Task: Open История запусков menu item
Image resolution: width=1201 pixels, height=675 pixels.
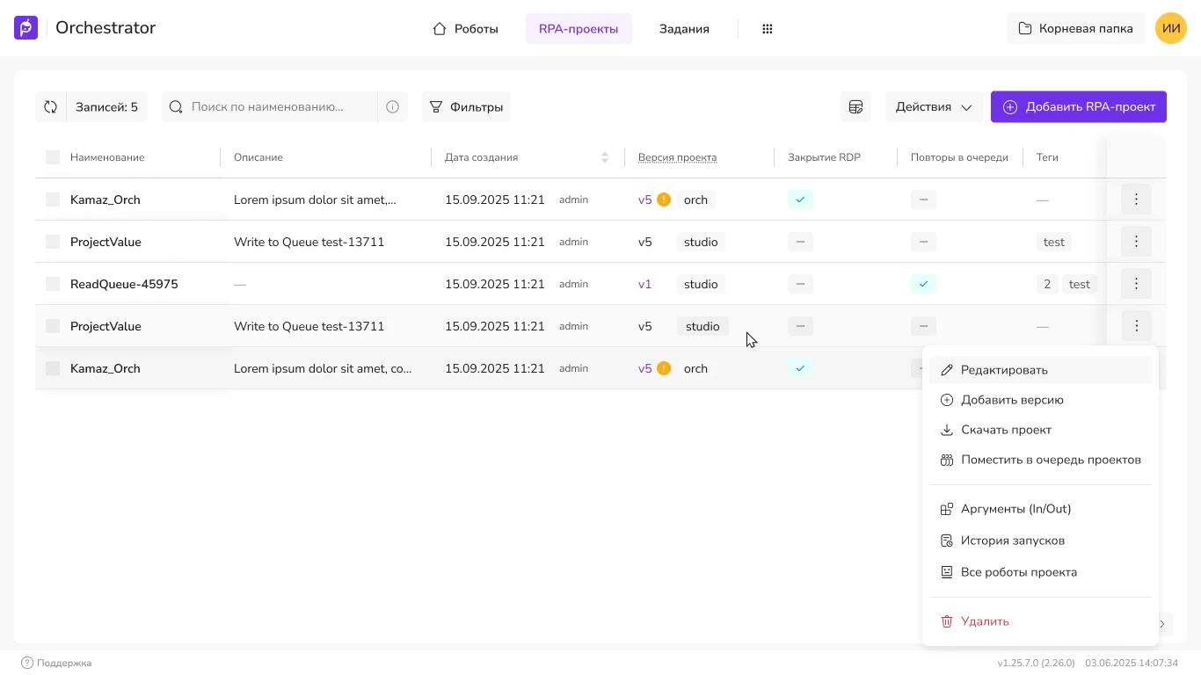Action: pyautogui.click(x=1040, y=541)
